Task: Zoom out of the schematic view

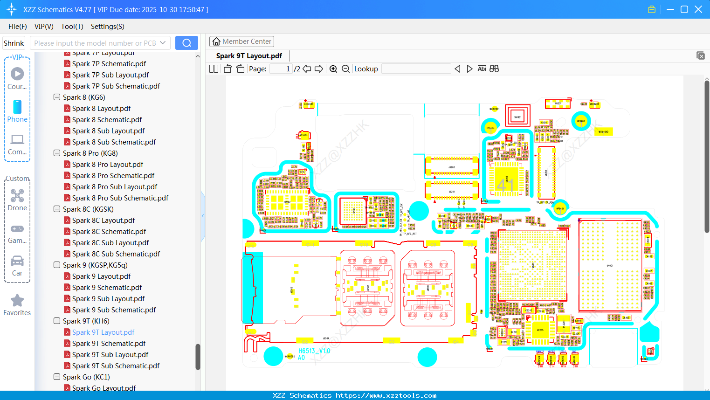Action: pyautogui.click(x=345, y=69)
